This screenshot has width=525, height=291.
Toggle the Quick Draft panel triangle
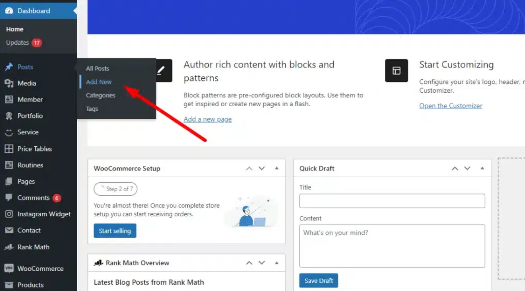point(482,168)
